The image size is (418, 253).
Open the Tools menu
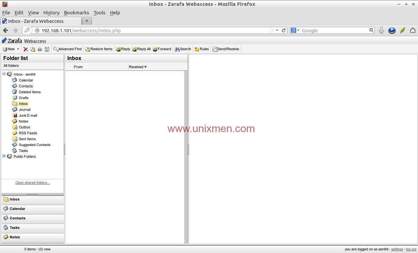click(x=99, y=13)
